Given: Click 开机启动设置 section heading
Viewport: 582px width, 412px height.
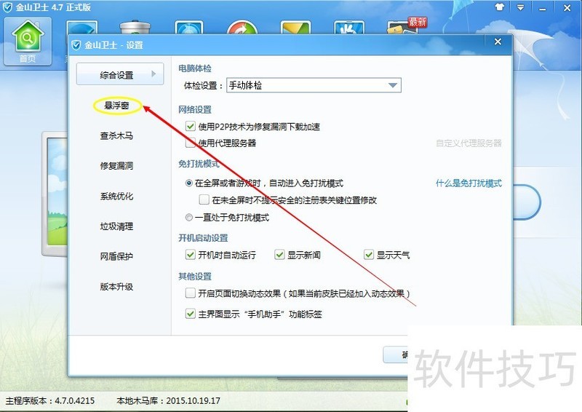Looking at the screenshot, I should (203, 238).
